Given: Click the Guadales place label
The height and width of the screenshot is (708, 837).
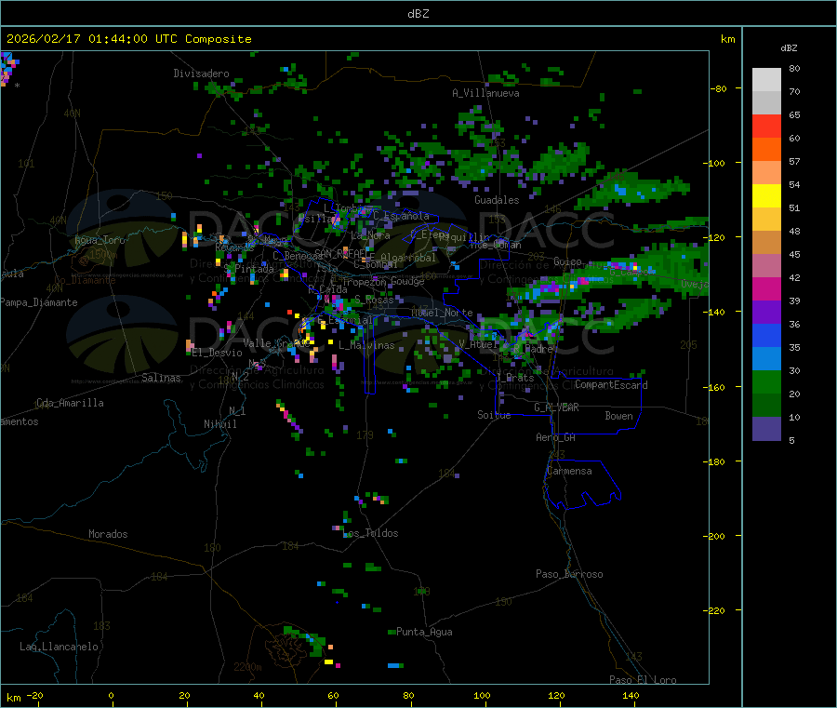Looking at the screenshot, I should click(497, 200).
